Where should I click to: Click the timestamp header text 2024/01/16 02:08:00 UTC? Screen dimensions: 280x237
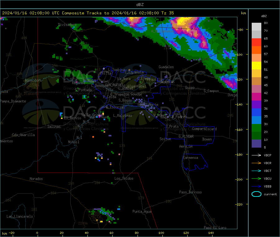[x=31, y=13]
